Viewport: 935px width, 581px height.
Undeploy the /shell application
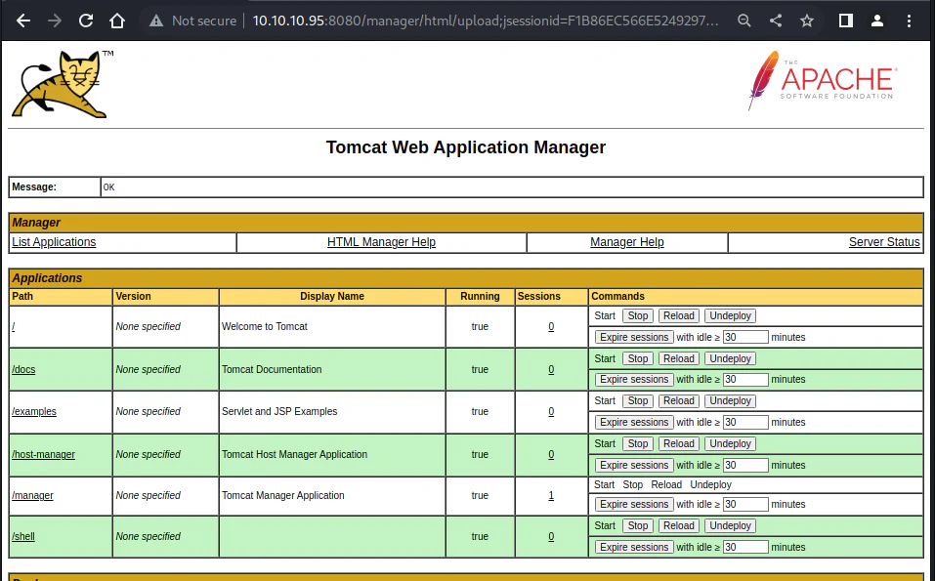(730, 525)
